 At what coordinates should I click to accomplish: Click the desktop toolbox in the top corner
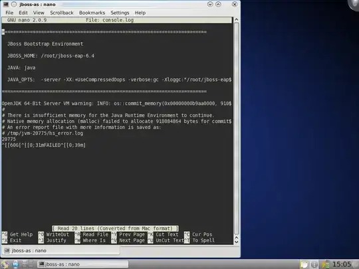point(354,4)
